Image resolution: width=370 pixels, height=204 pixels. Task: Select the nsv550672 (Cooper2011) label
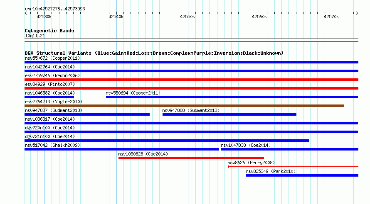point(52,58)
